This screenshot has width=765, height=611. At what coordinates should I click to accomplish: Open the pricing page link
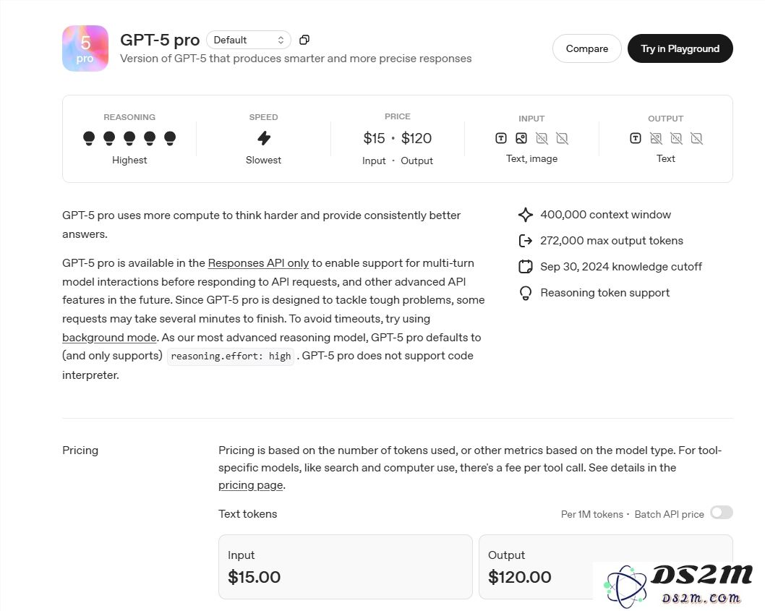tap(250, 485)
